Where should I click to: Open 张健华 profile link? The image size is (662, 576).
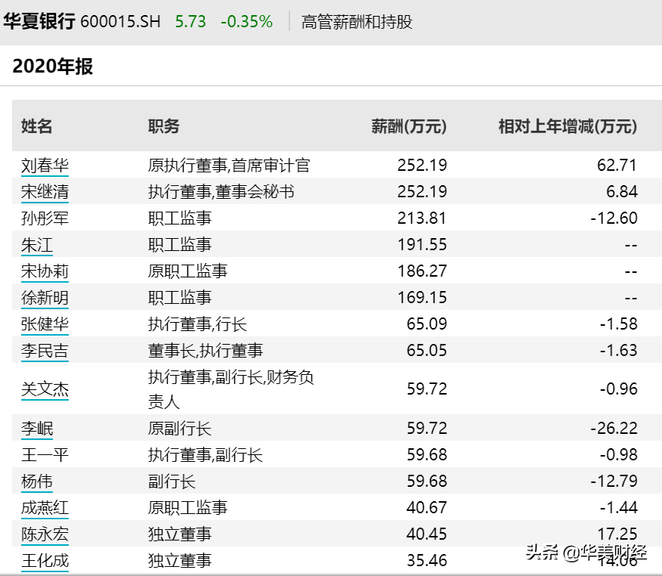(x=45, y=324)
